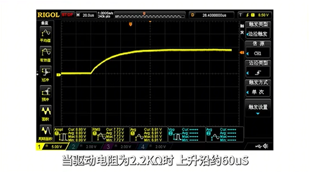Viewport: 310px width, 172px height.
Task: Open the 触发方式 单次 sweep mode selector
Action: pyautogui.click(x=258, y=88)
